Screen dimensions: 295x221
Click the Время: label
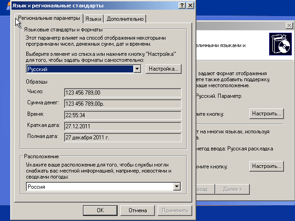pyautogui.click(x=35, y=114)
